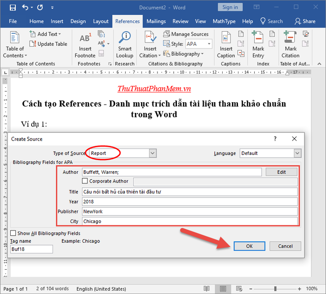Click the Redo icon in quick access

coord(40,7)
